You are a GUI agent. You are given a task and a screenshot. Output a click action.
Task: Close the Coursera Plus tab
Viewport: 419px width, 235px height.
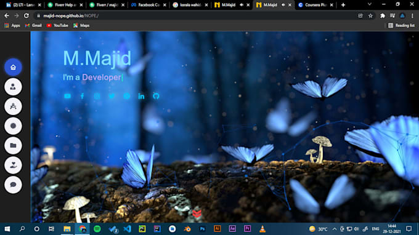coord(332,5)
